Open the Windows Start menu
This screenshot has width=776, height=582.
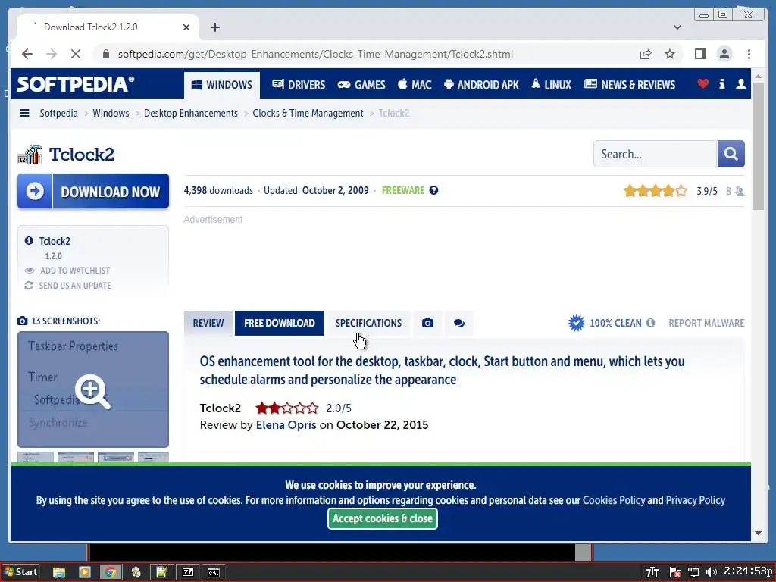[x=20, y=572]
